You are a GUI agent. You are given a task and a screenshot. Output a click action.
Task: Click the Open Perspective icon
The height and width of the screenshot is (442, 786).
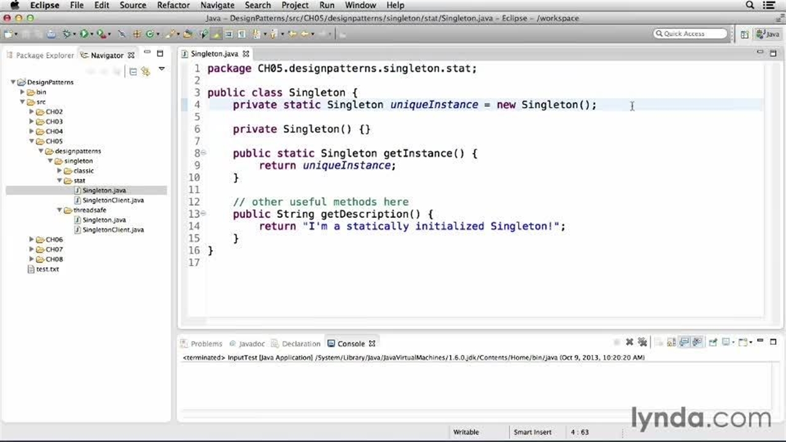coord(744,34)
